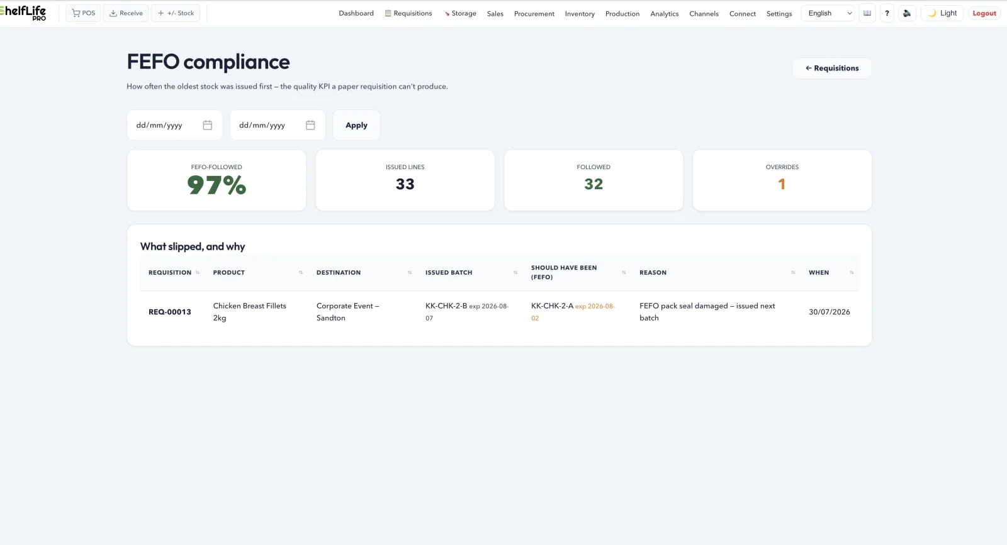
Task: Go back via the Requisitions button
Action: coord(832,68)
